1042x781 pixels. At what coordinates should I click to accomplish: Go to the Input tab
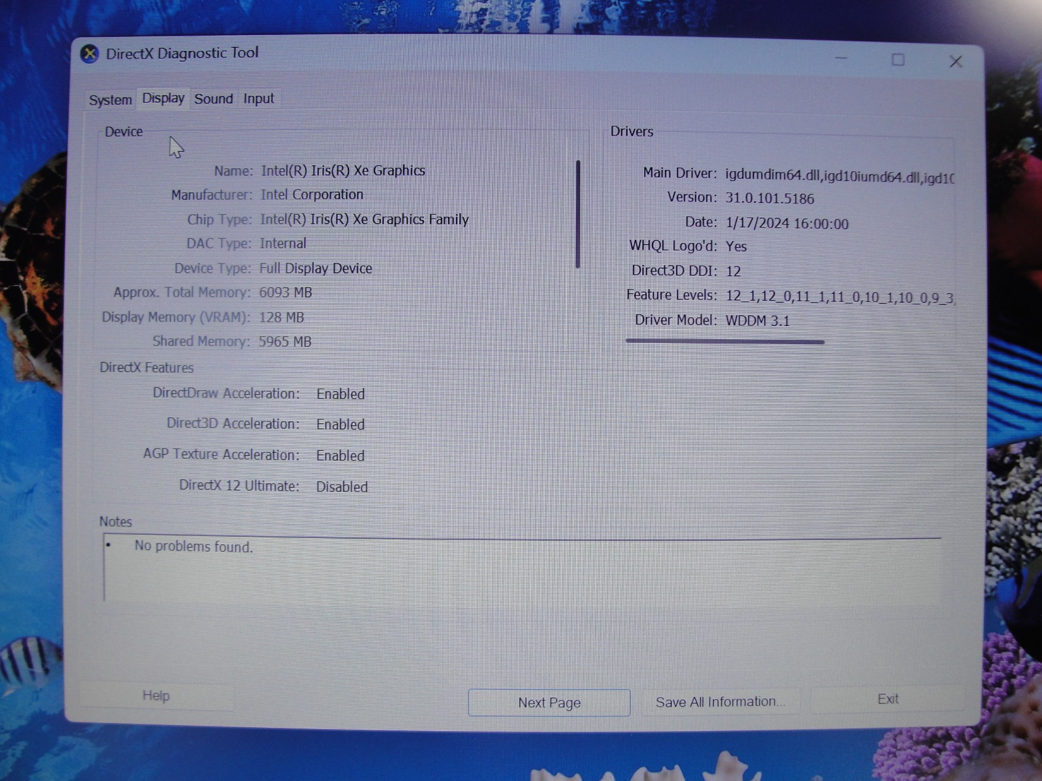point(259,99)
